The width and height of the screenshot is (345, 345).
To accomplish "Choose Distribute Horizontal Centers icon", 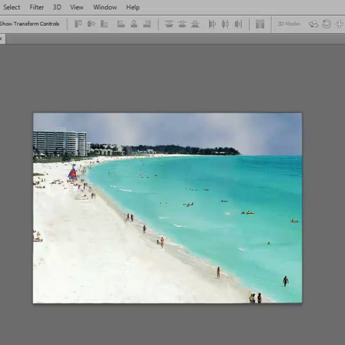I will point(225,23).
